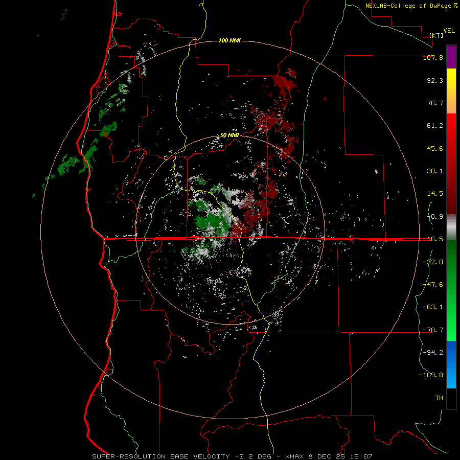Click the gray near-zero color bar segment

[x=451, y=227]
